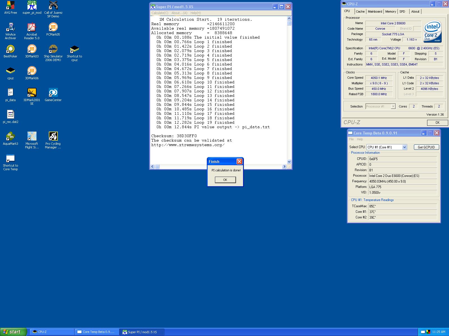This screenshot has width=449, height=336.
Task: Select the pi_data text file icon
Action: click(x=10, y=95)
